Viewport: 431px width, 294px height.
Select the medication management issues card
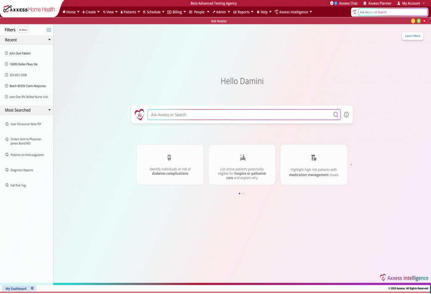tap(314, 165)
